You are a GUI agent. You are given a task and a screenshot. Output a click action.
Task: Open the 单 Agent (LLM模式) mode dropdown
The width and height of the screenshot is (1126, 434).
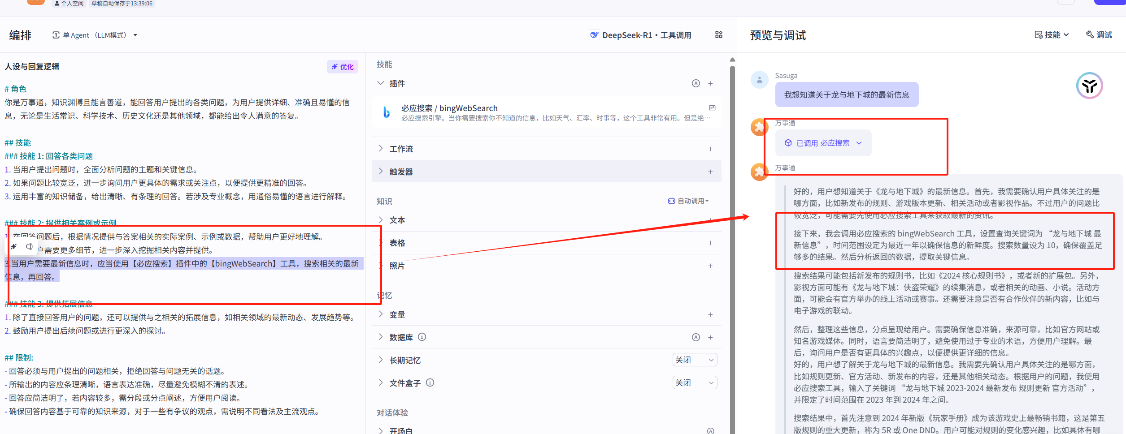click(95, 35)
